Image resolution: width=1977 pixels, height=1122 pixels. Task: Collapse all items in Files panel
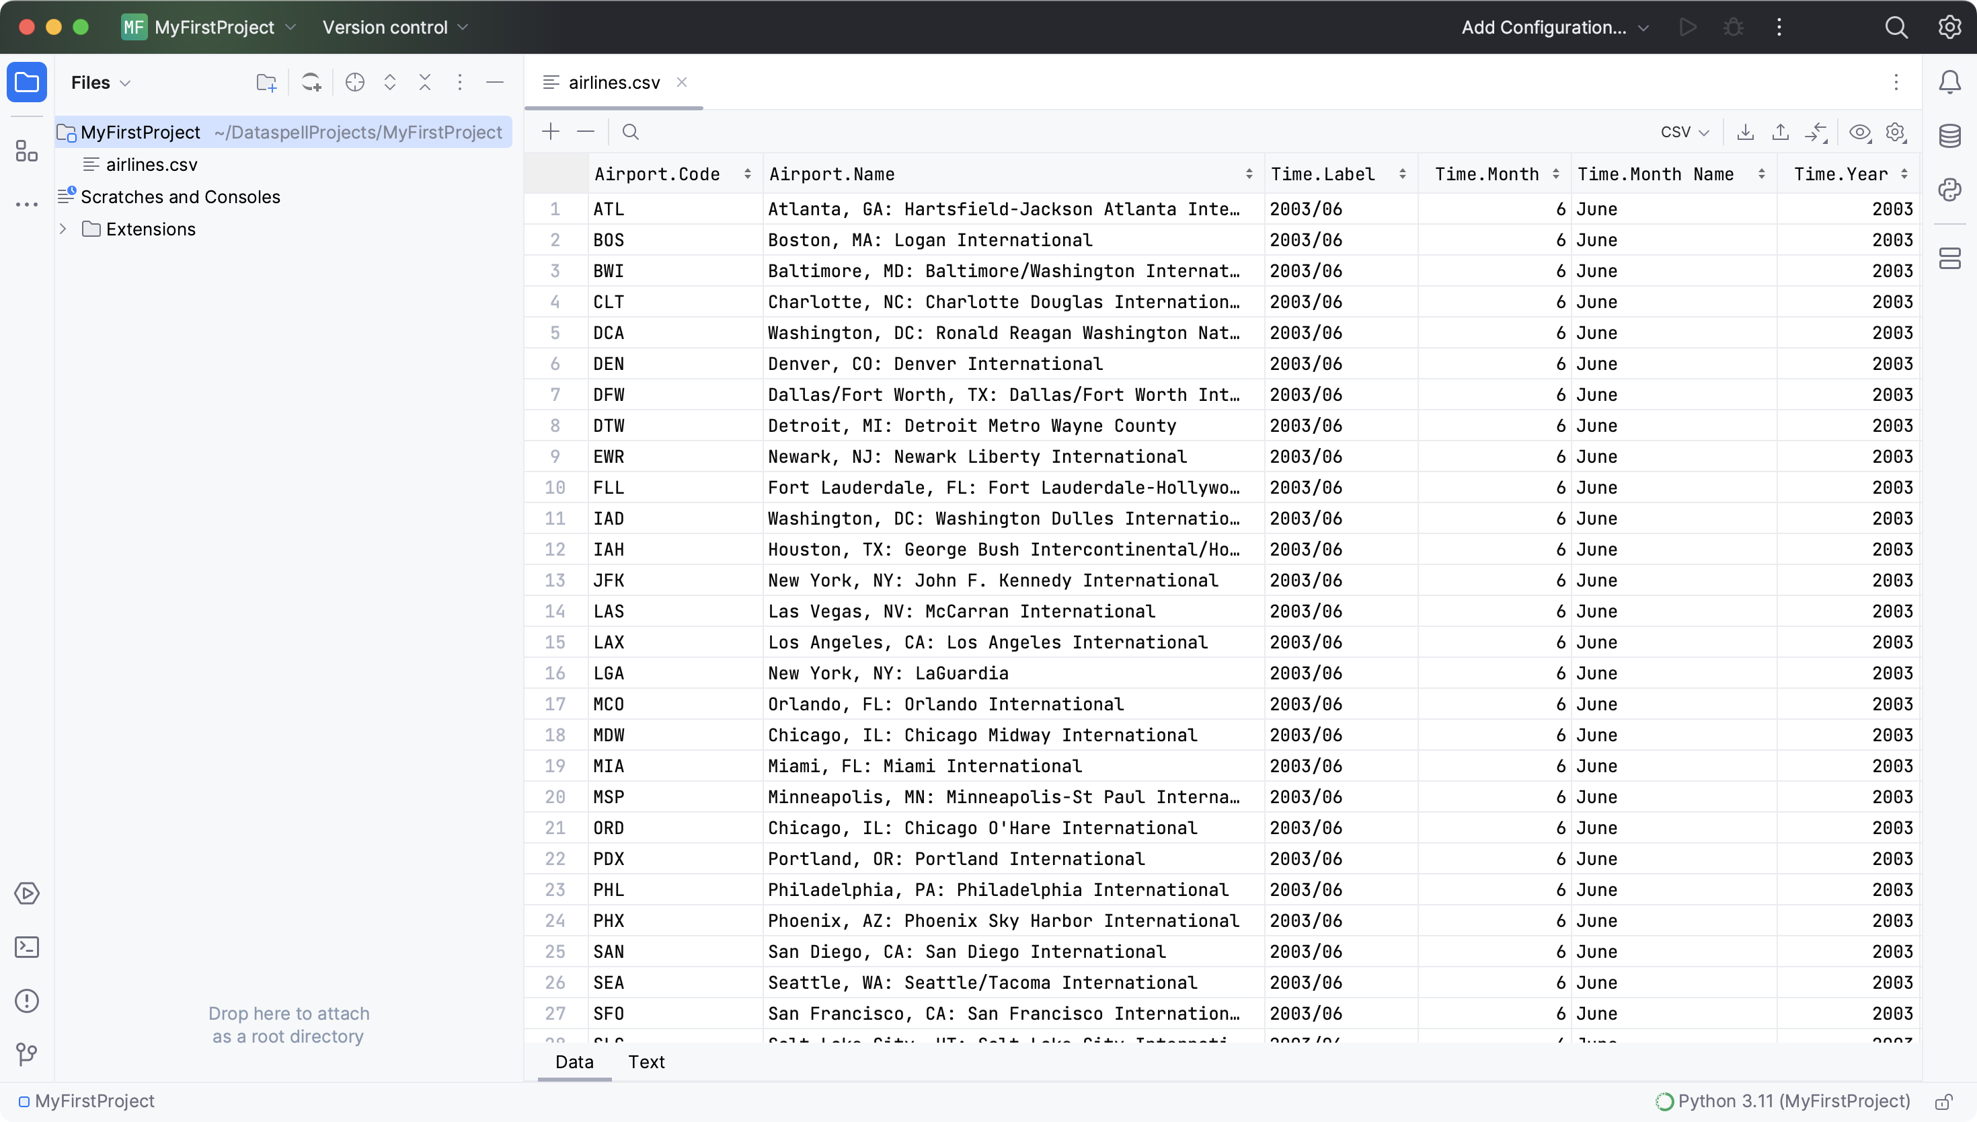pos(425,83)
